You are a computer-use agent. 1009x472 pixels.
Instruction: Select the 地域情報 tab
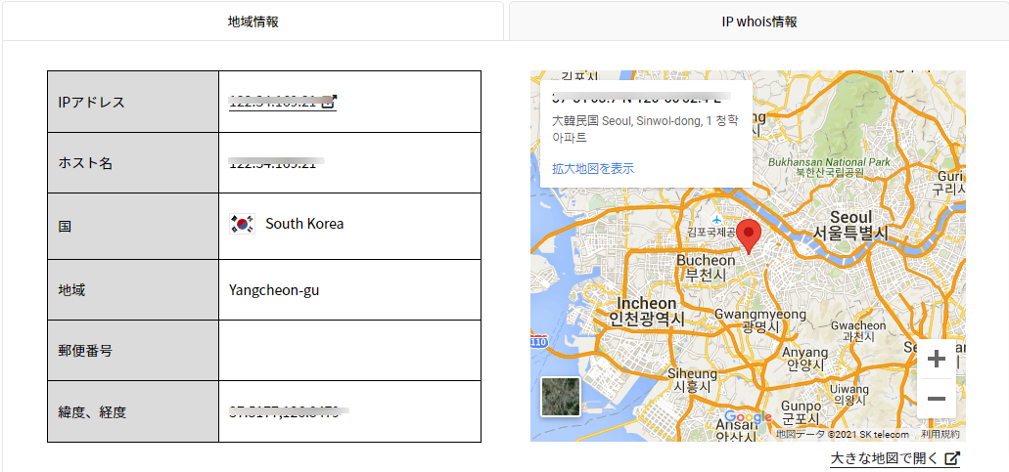click(252, 21)
